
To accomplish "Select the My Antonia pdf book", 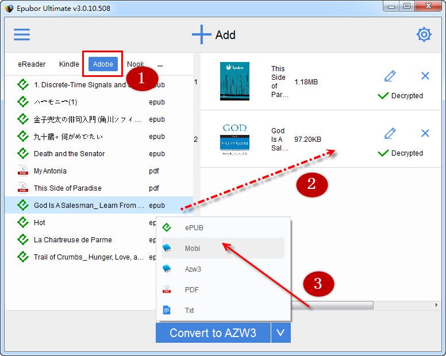I will point(99,171).
